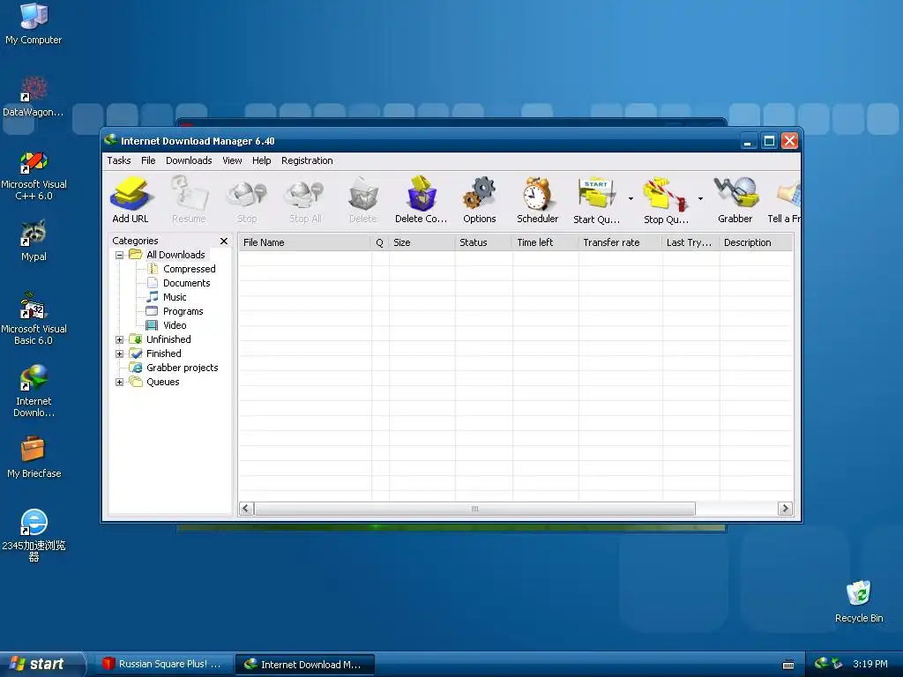The image size is (903, 677).
Task: Open the Tasks menu
Action: 119,160
